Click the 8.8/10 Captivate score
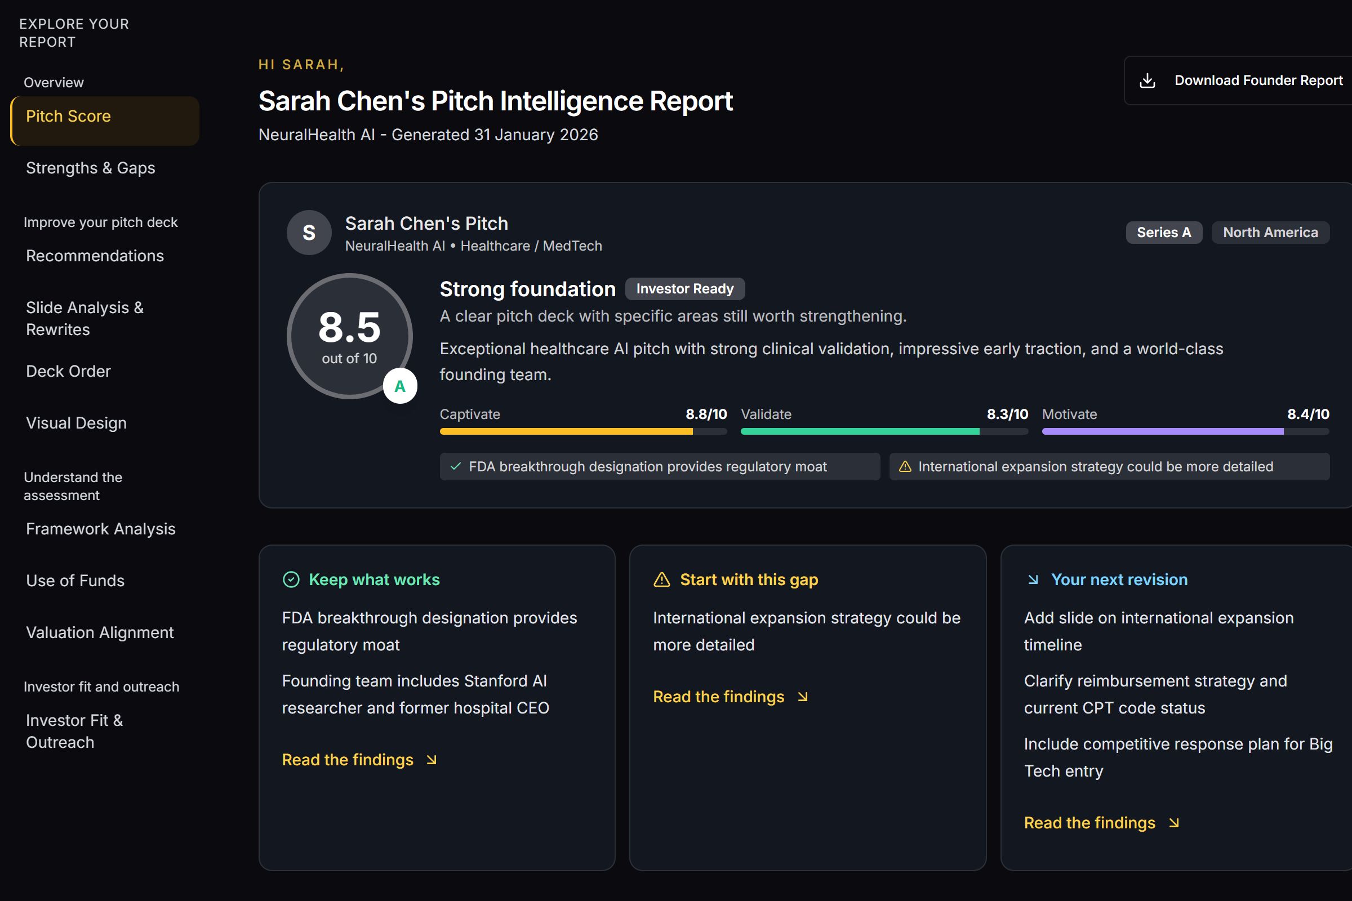Image resolution: width=1352 pixels, height=901 pixels. pos(706,414)
